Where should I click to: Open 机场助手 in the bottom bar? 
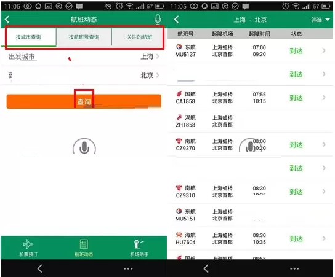coord(139,248)
